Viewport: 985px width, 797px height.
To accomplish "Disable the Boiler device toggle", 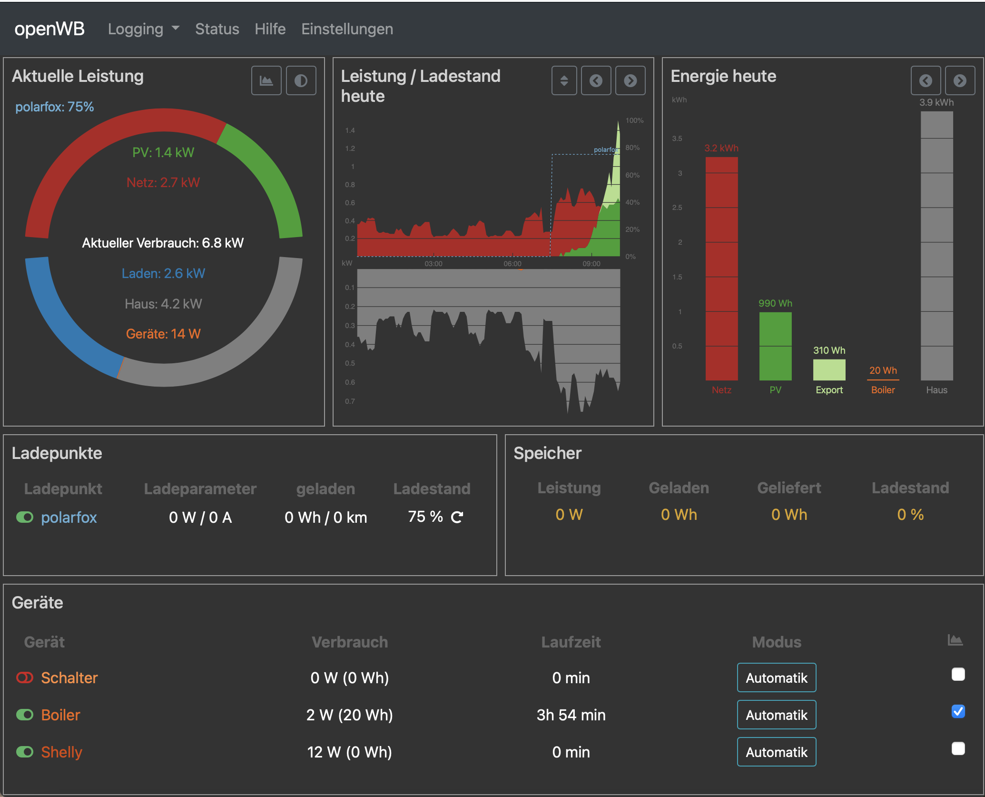I will [x=25, y=715].
